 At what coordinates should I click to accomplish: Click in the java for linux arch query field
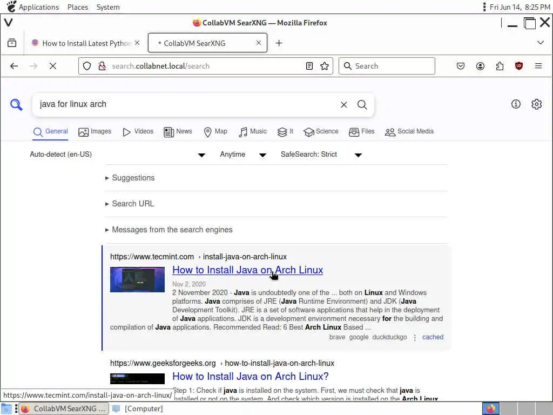[187, 104]
